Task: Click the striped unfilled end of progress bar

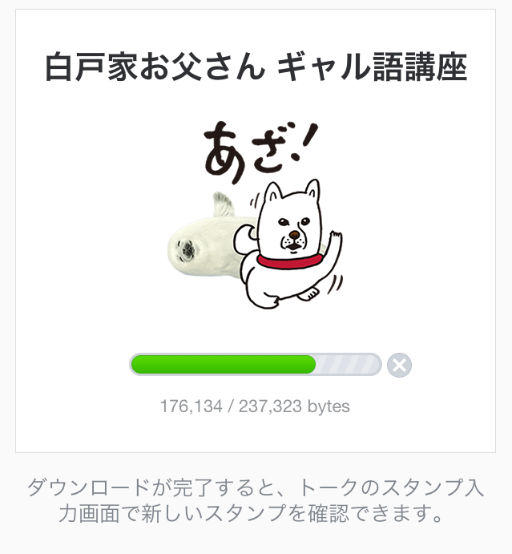Action: pyautogui.click(x=348, y=364)
